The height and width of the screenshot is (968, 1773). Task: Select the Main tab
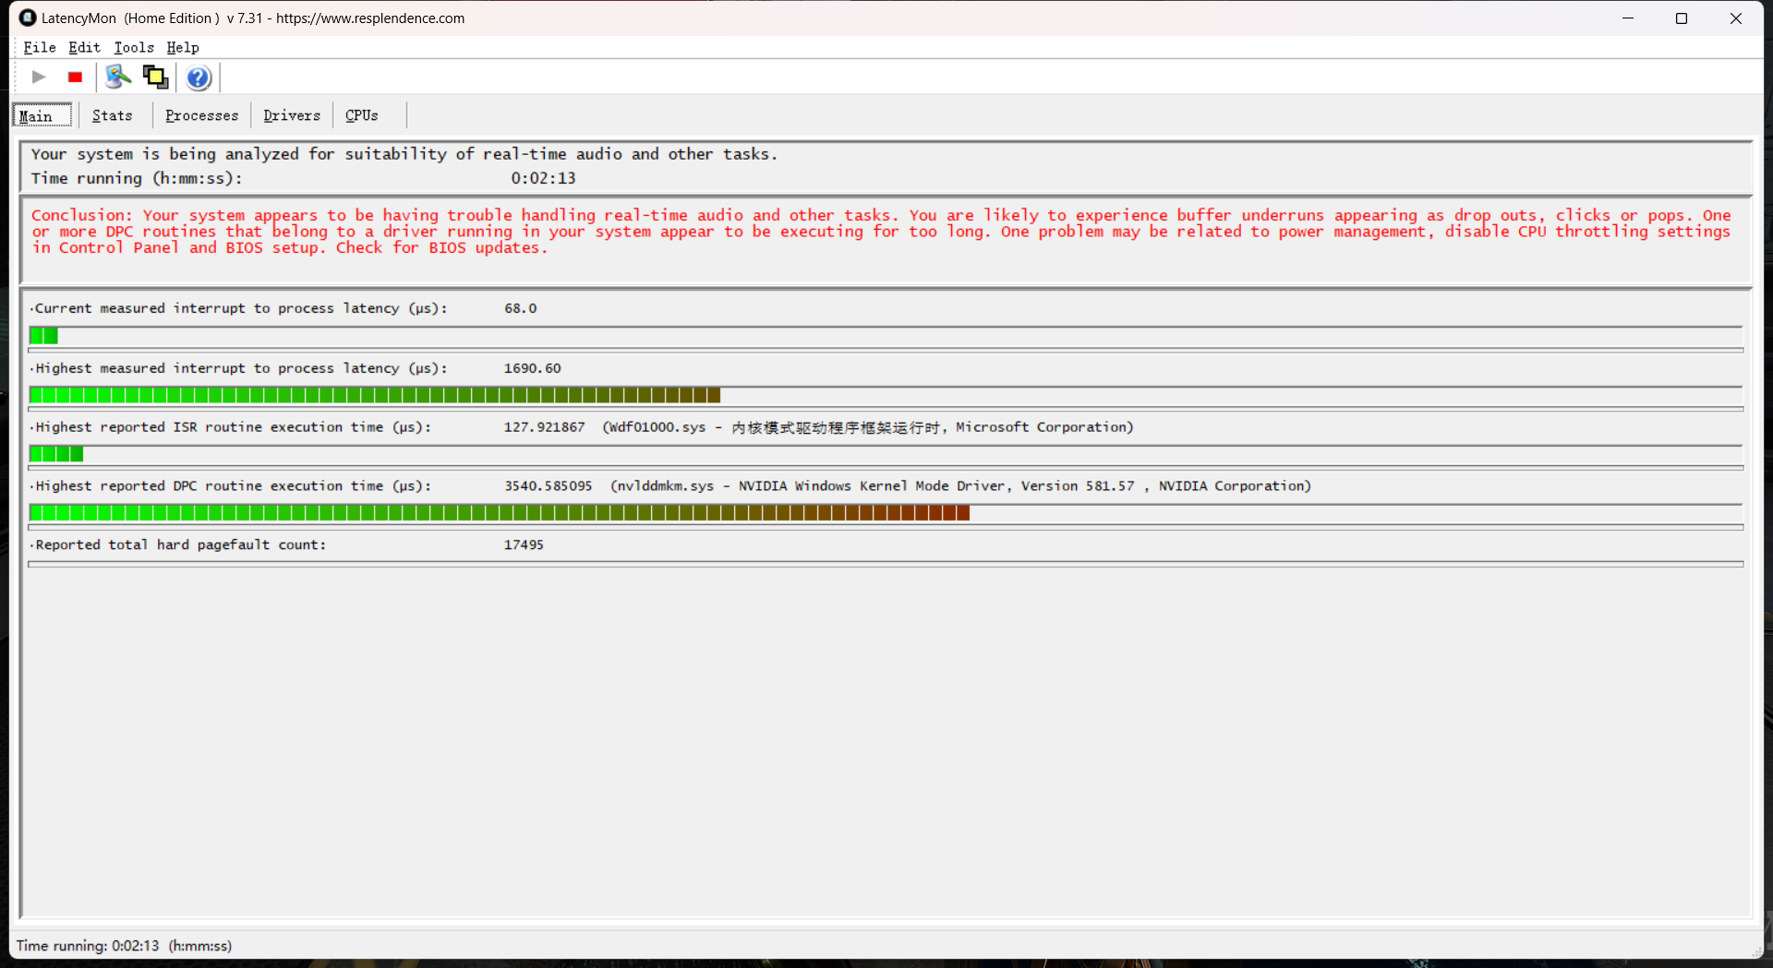[42, 115]
